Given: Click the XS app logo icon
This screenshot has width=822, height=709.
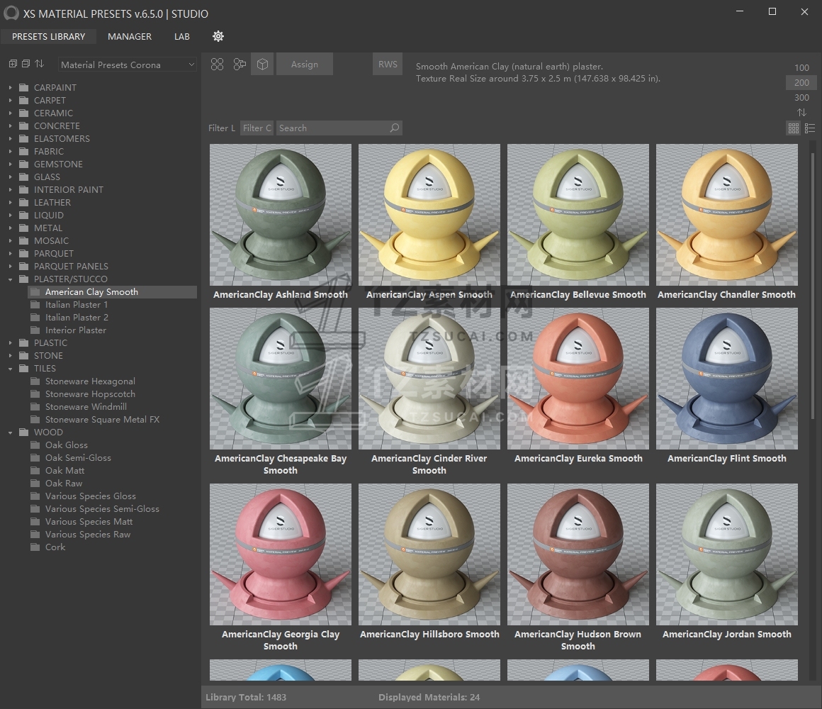Looking at the screenshot, I should pyautogui.click(x=11, y=13).
